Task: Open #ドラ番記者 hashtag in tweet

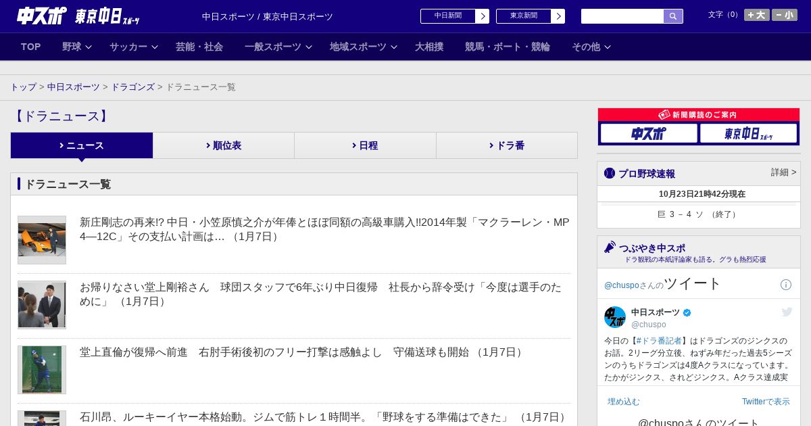Action: click(659, 341)
